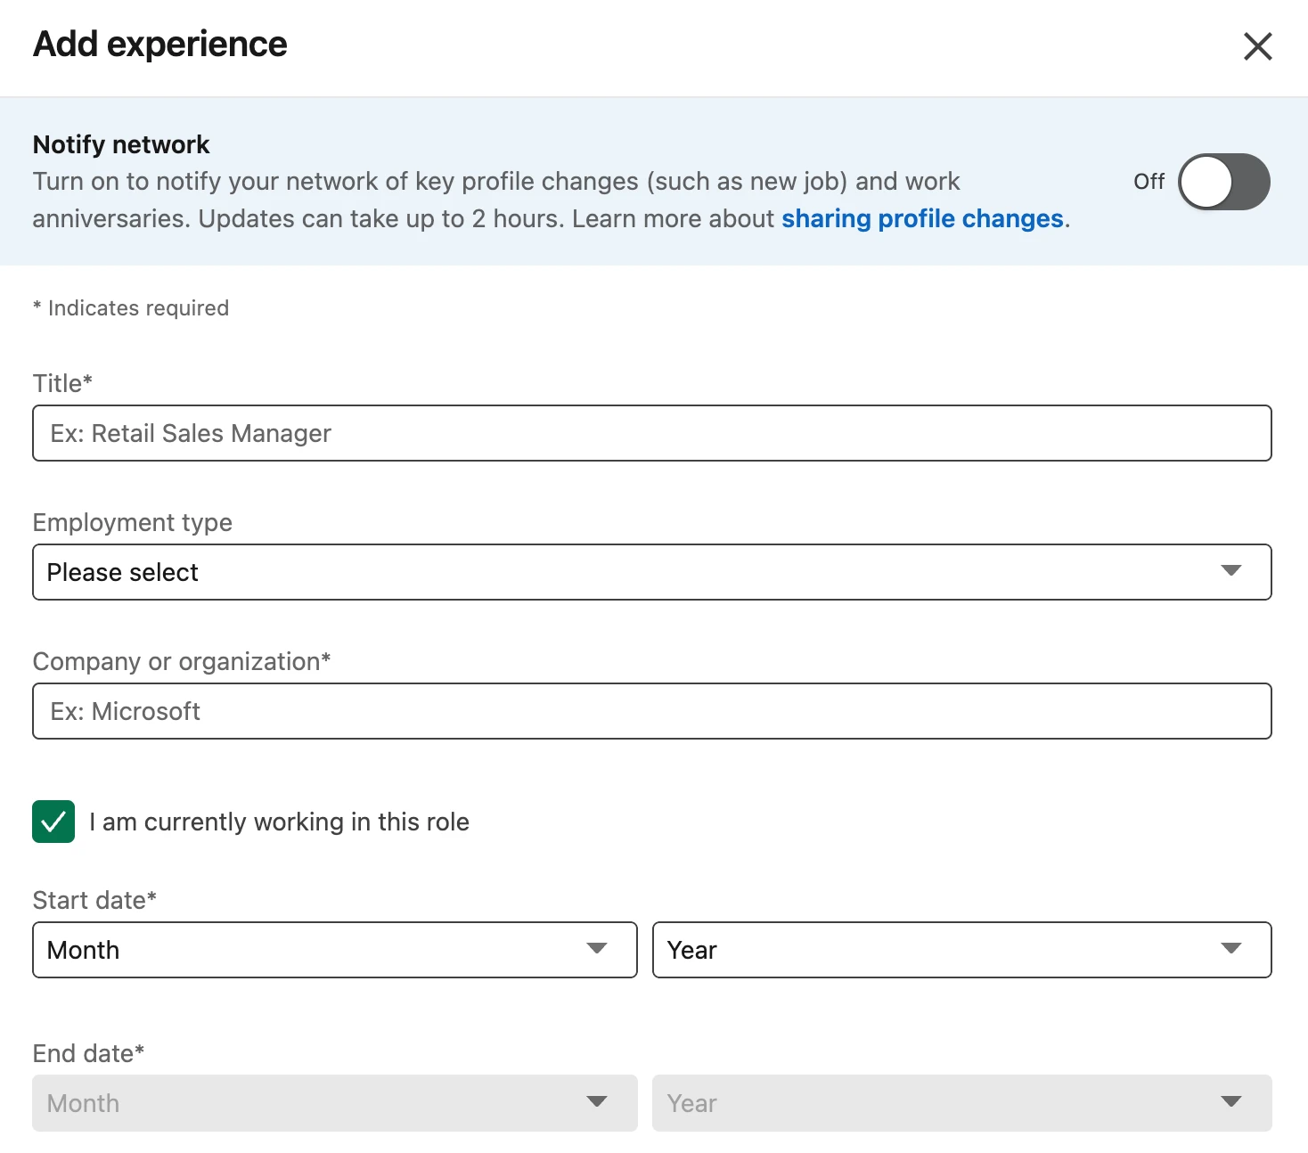Click the Off label beside the toggle
Screen dimensions: 1308x1153
point(1149,182)
